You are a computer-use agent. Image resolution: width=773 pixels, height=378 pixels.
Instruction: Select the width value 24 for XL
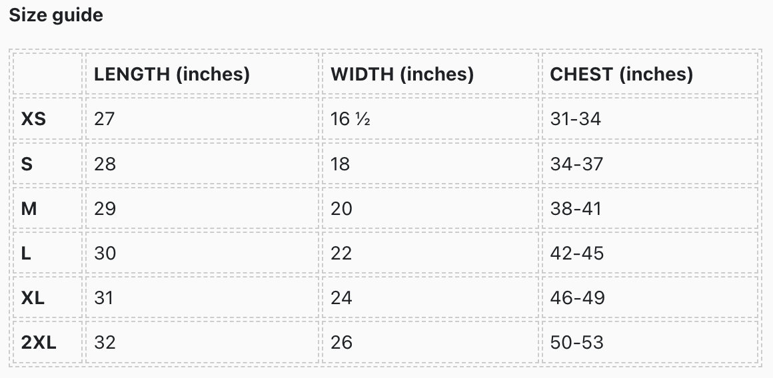point(341,297)
